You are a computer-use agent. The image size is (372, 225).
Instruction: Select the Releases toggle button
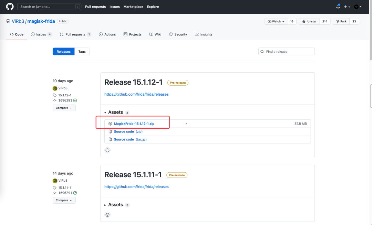point(64,51)
